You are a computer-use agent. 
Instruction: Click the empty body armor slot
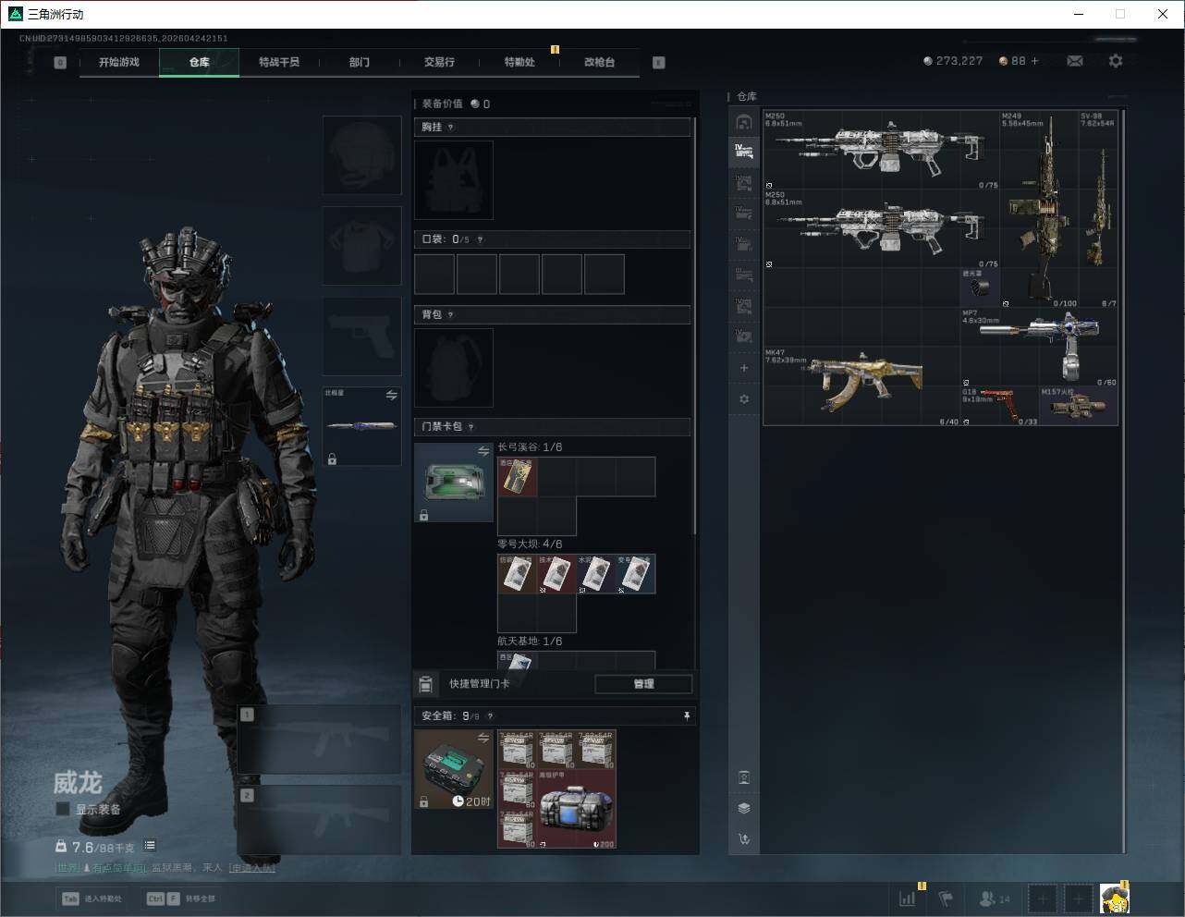pos(361,246)
